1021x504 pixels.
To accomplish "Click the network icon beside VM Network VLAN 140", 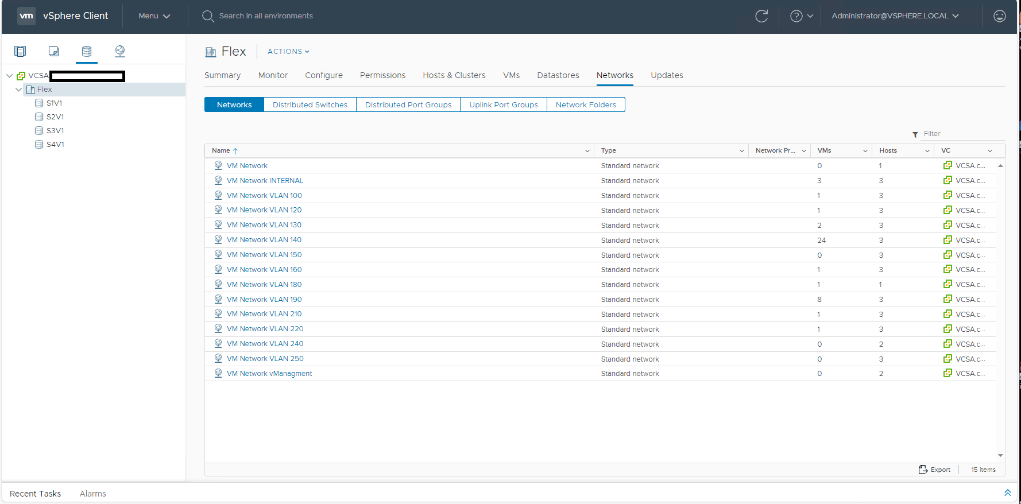I will click(x=218, y=240).
